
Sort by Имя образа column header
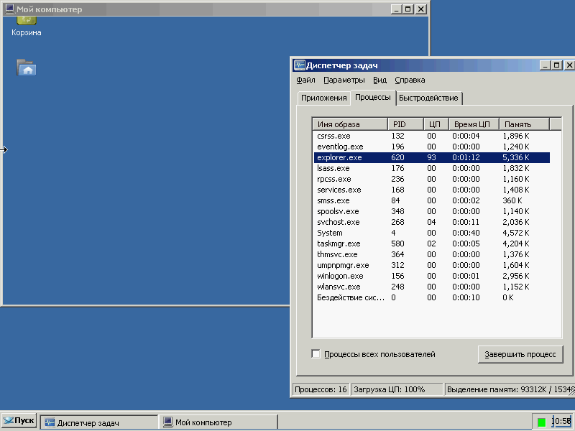(x=350, y=124)
